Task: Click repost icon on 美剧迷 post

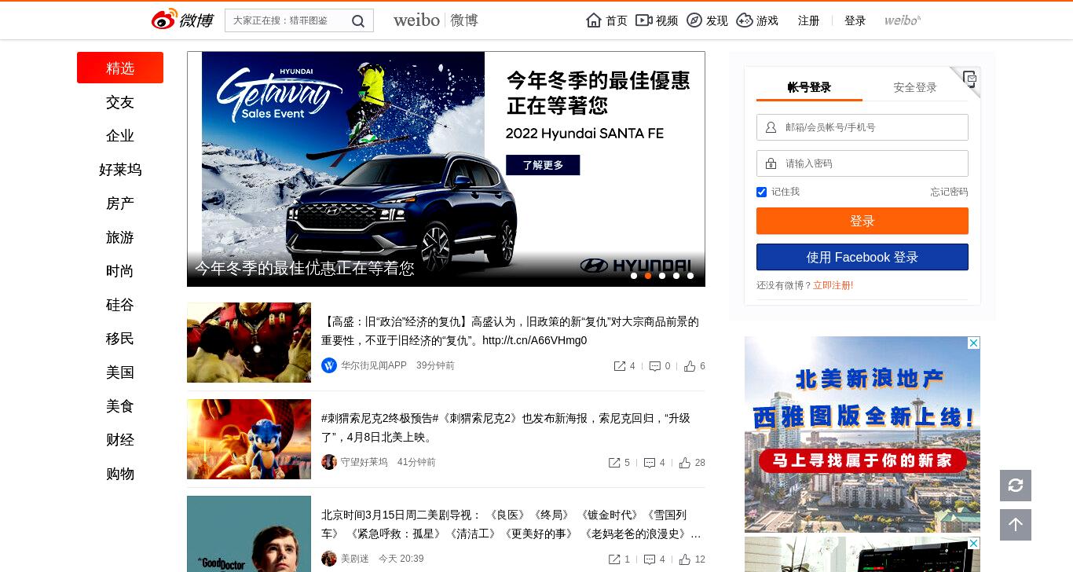Action: (x=614, y=559)
